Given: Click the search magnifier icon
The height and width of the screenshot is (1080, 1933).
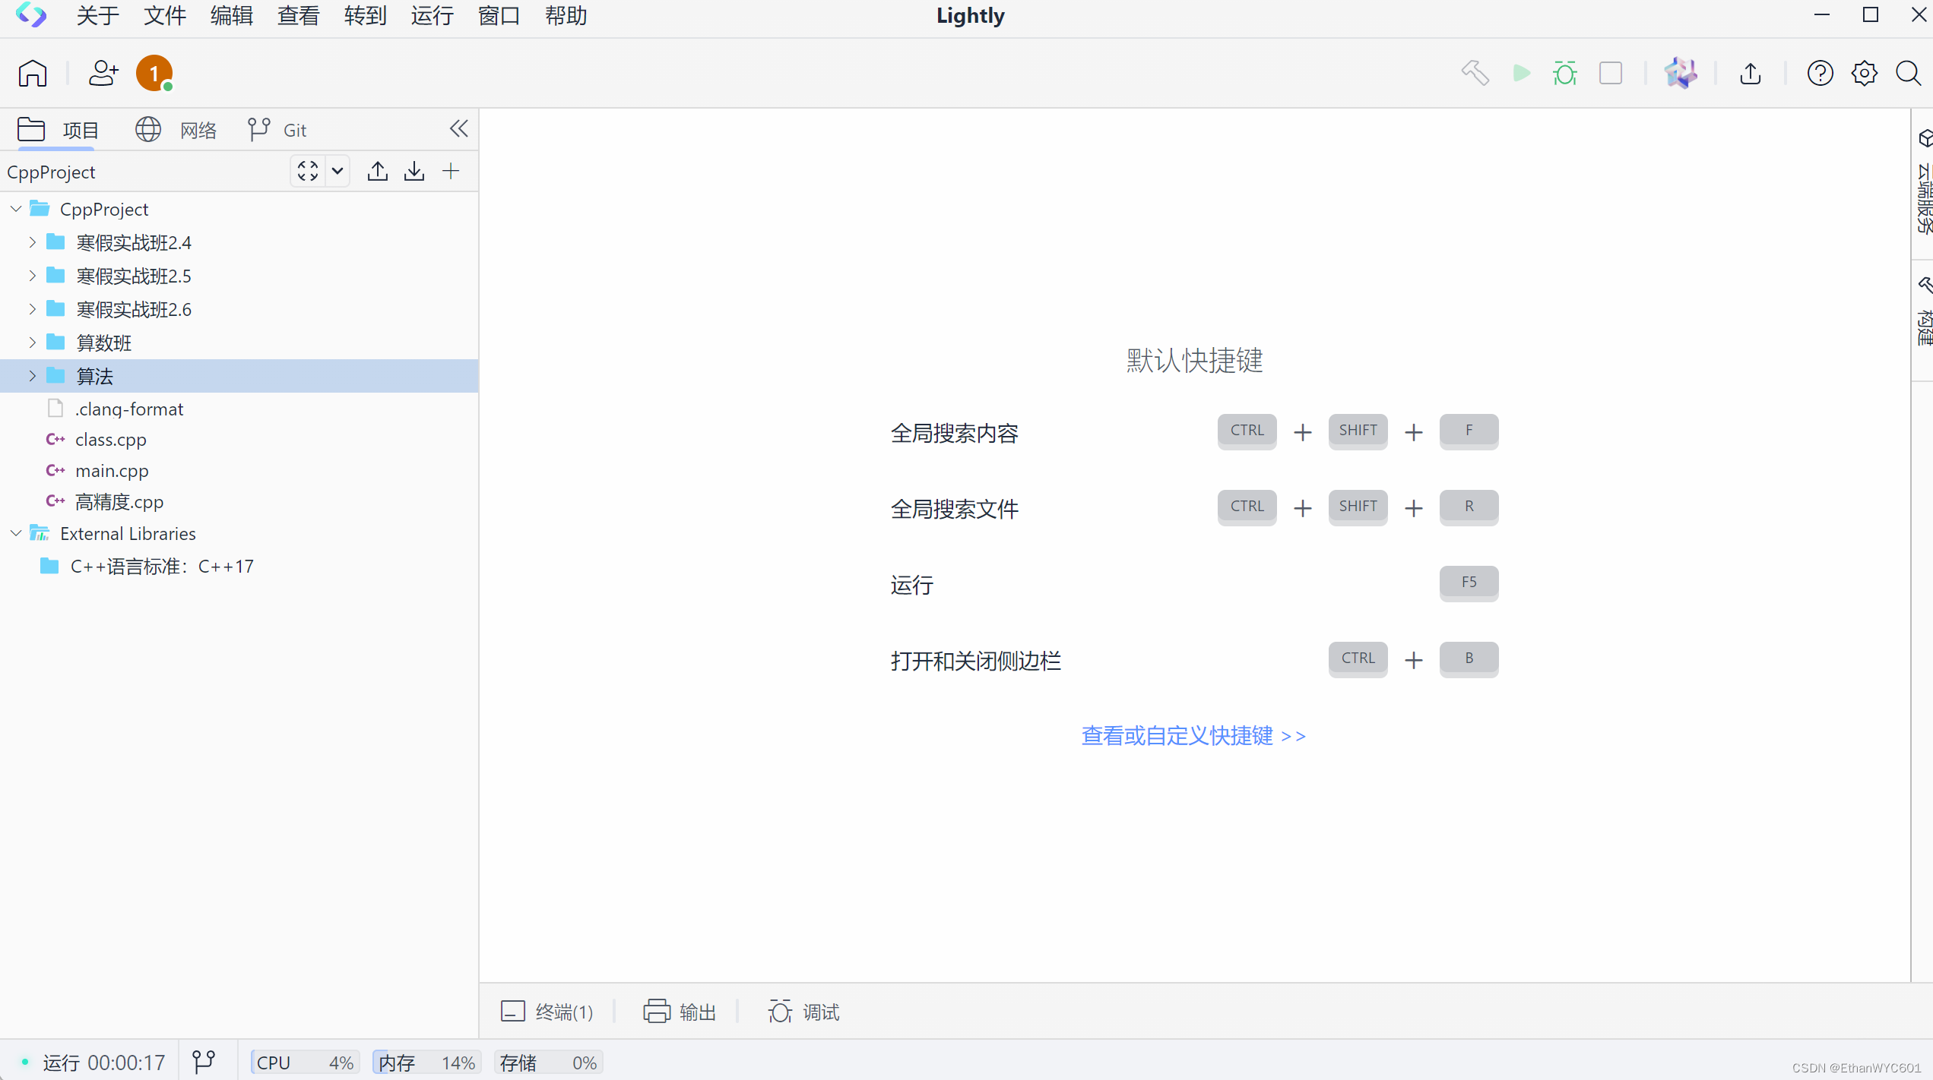Looking at the screenshot, I should pos(1908,74).
